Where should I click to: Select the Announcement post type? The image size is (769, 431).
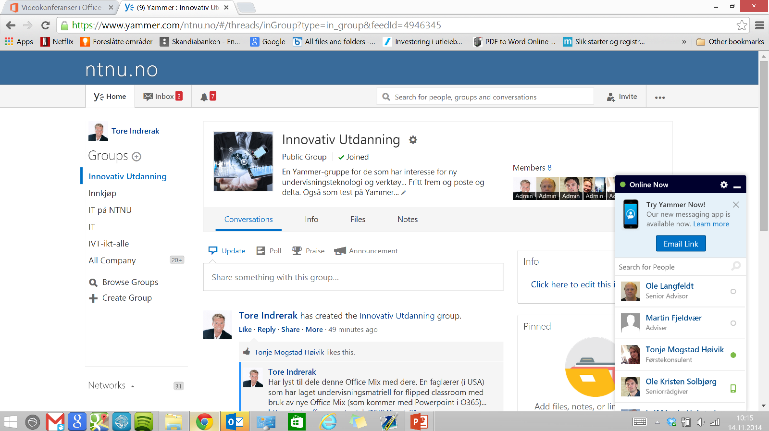[366, 251]
